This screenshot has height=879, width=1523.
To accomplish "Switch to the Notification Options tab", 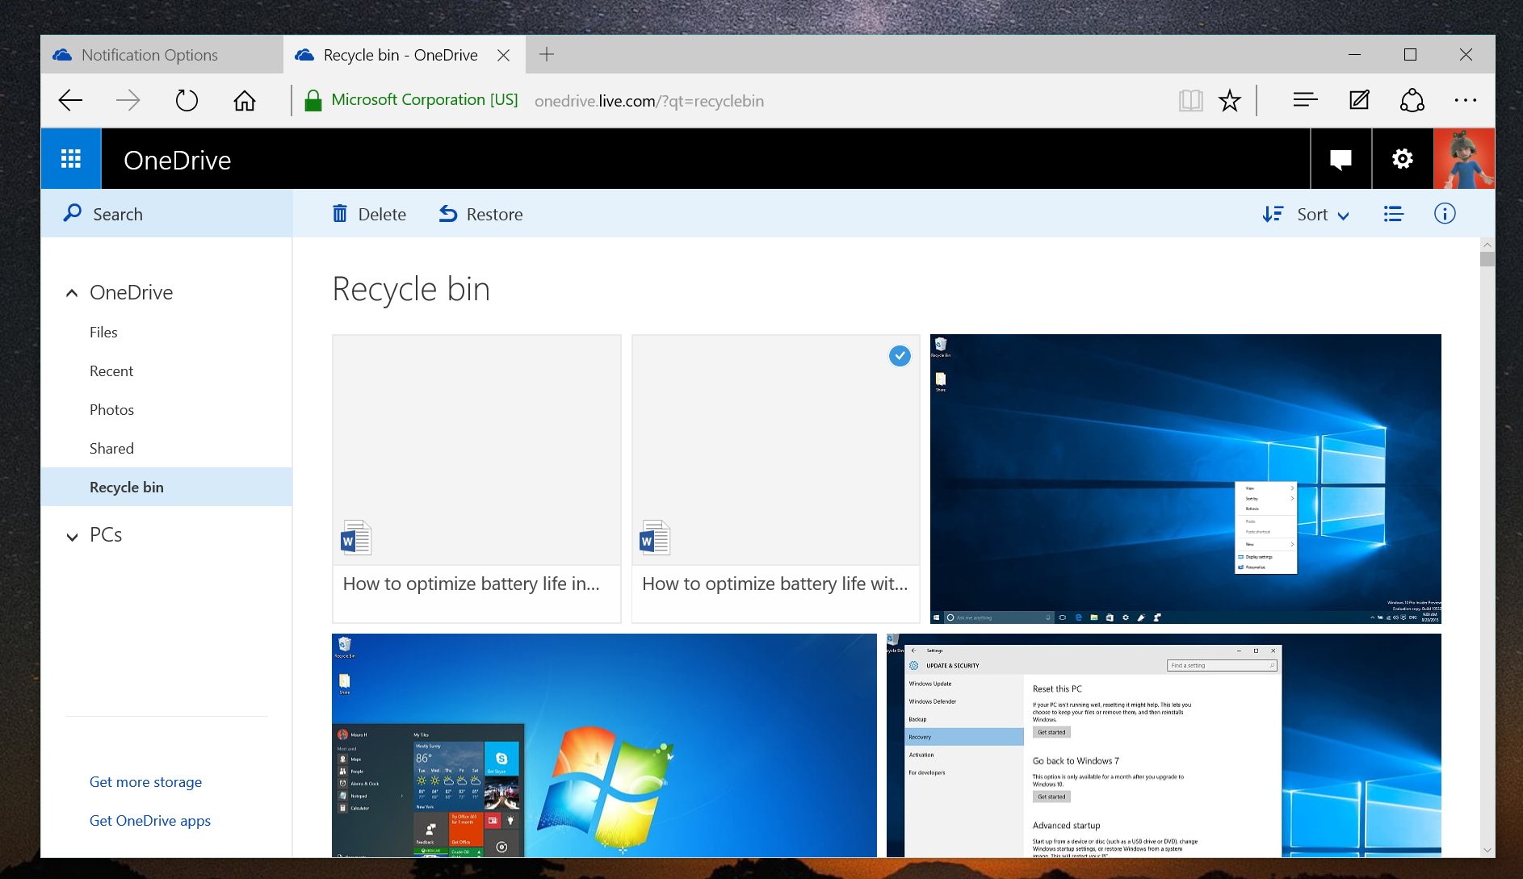I will click(x=162, y=54).
